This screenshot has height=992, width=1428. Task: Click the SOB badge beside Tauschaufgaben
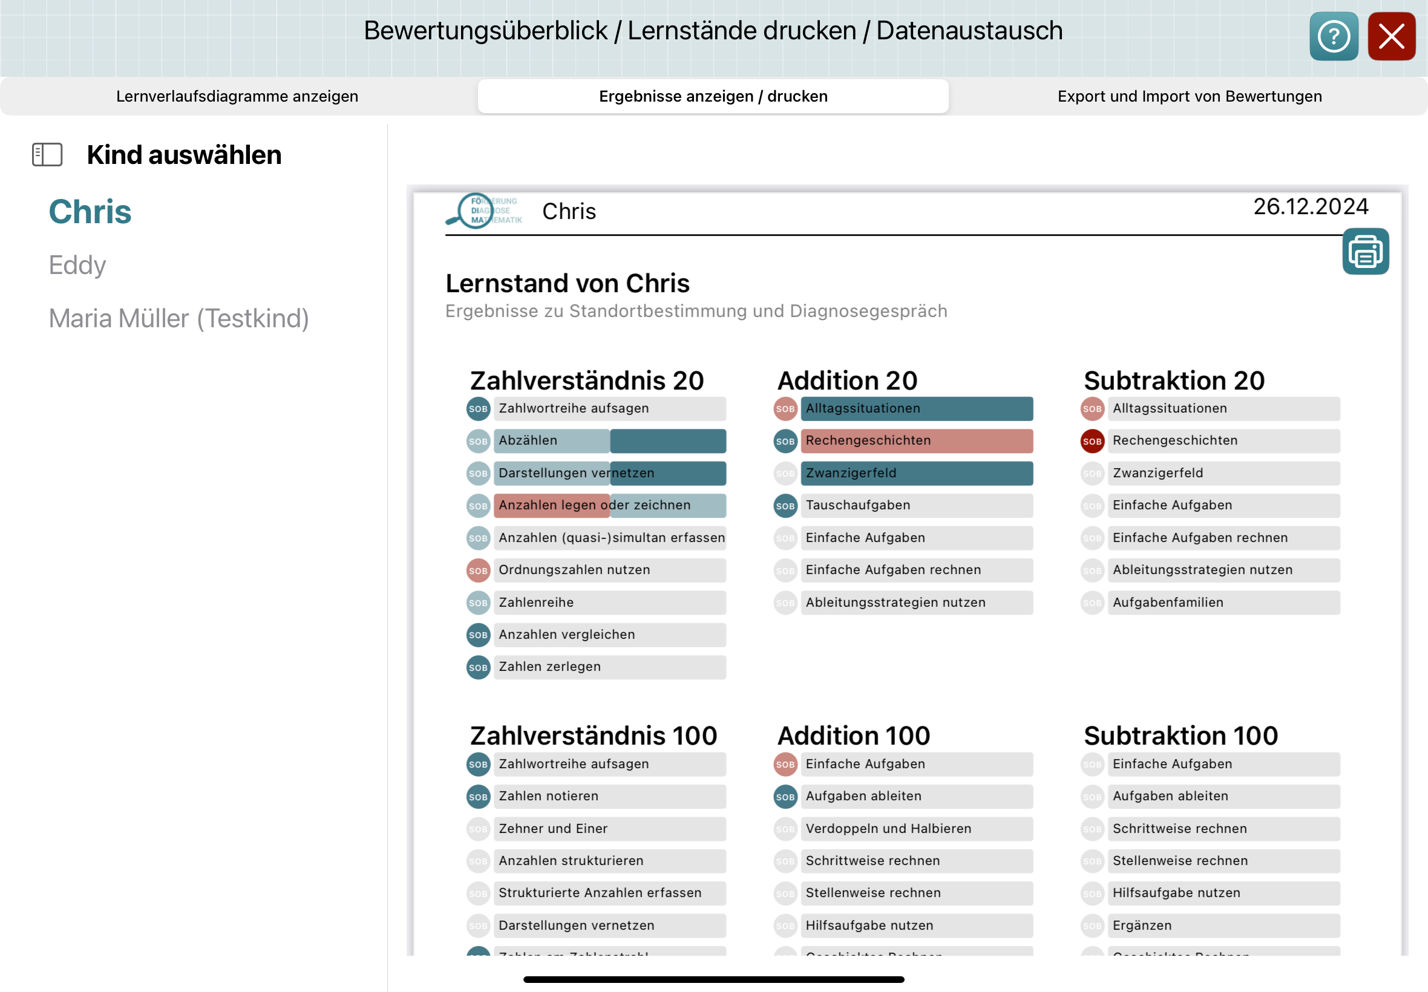(785, 506)
